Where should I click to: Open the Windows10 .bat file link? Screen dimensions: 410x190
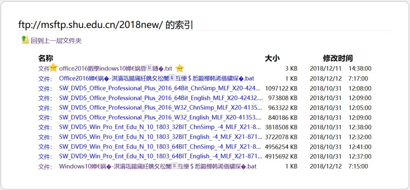(158, 166)
